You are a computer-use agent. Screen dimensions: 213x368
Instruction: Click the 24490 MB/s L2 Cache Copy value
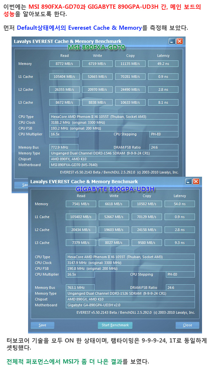pos(130,89)
